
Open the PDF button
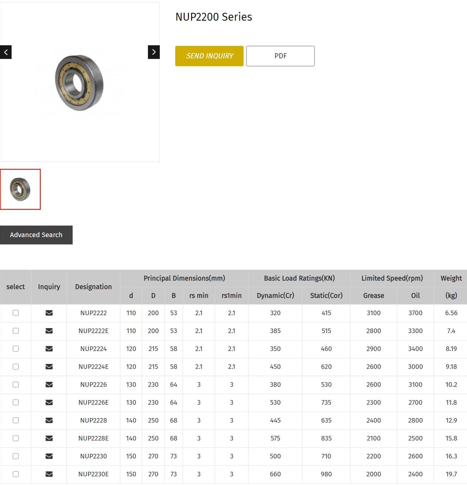[280, 56]
